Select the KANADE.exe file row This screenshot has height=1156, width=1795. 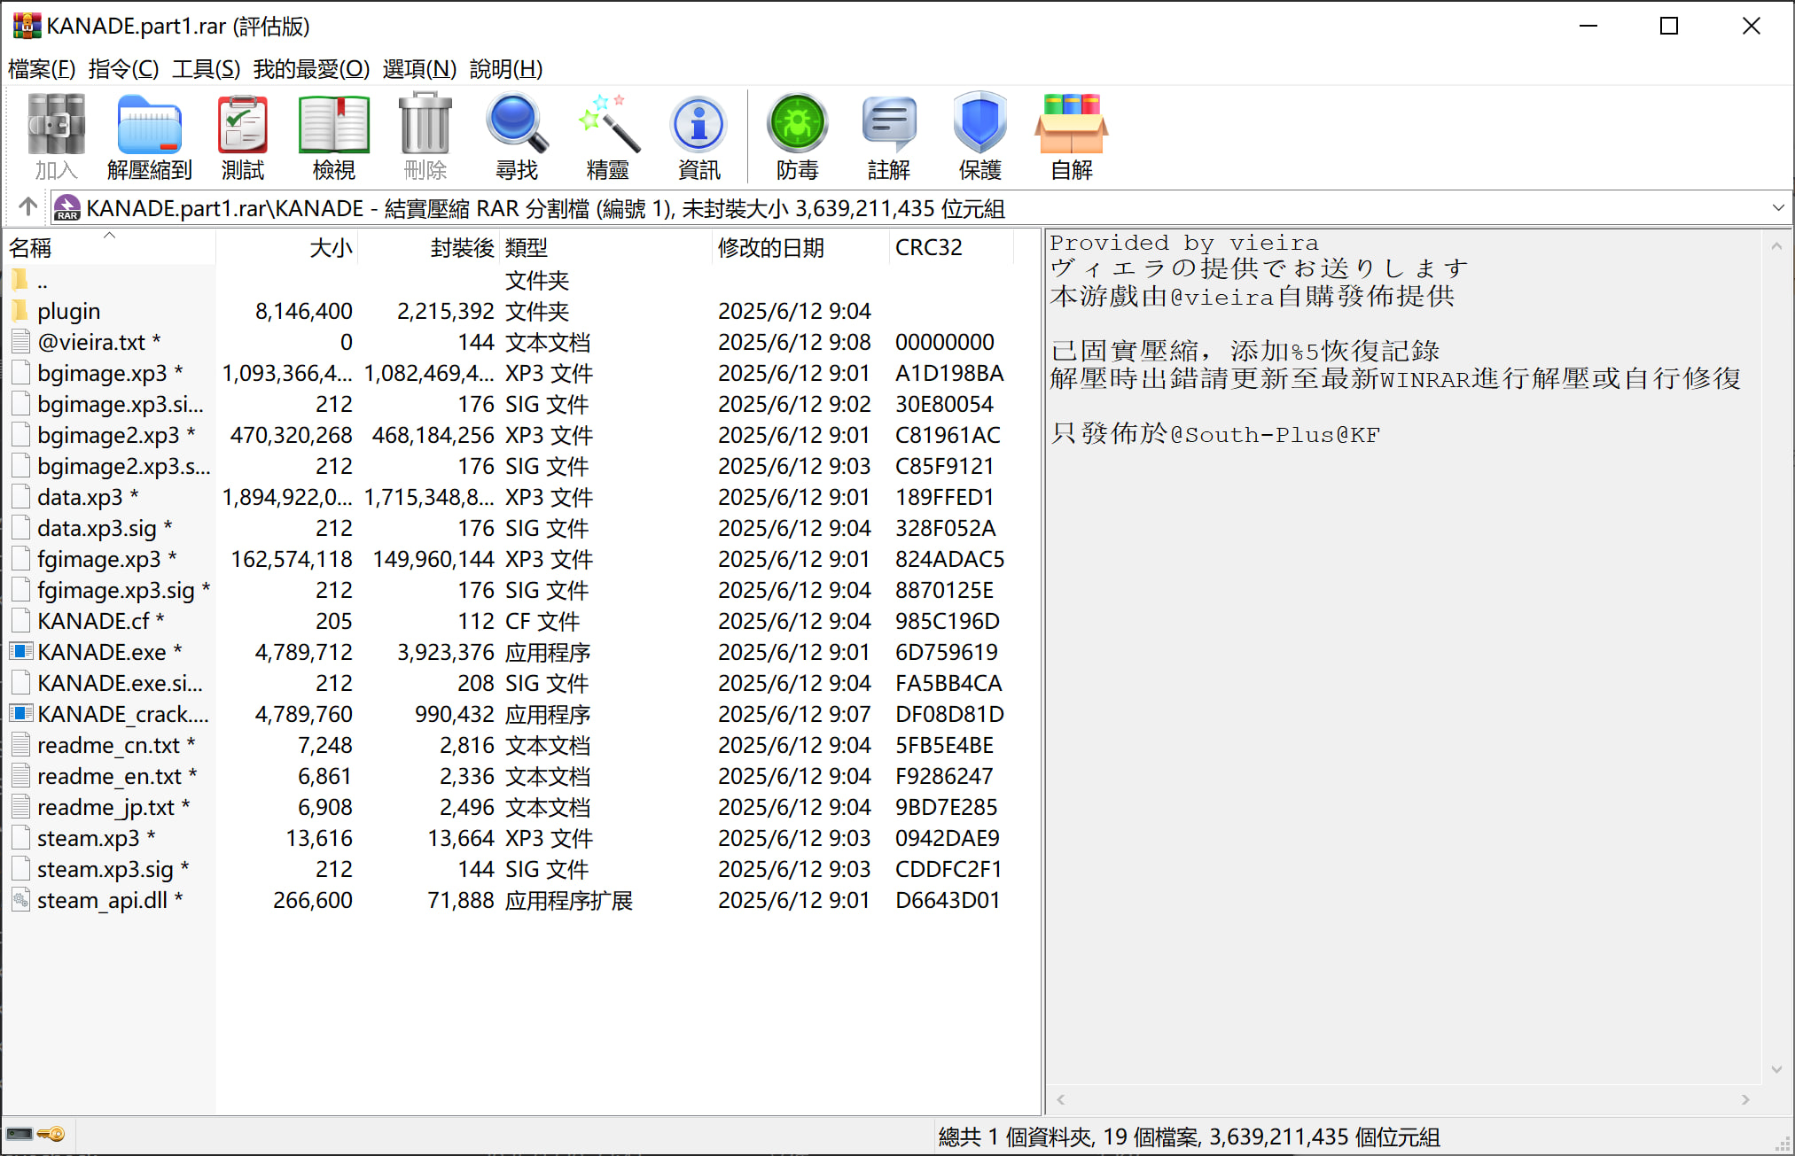(x=101, y=652)
